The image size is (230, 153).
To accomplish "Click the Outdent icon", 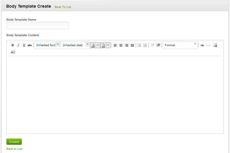I will [x=152, y=45].
